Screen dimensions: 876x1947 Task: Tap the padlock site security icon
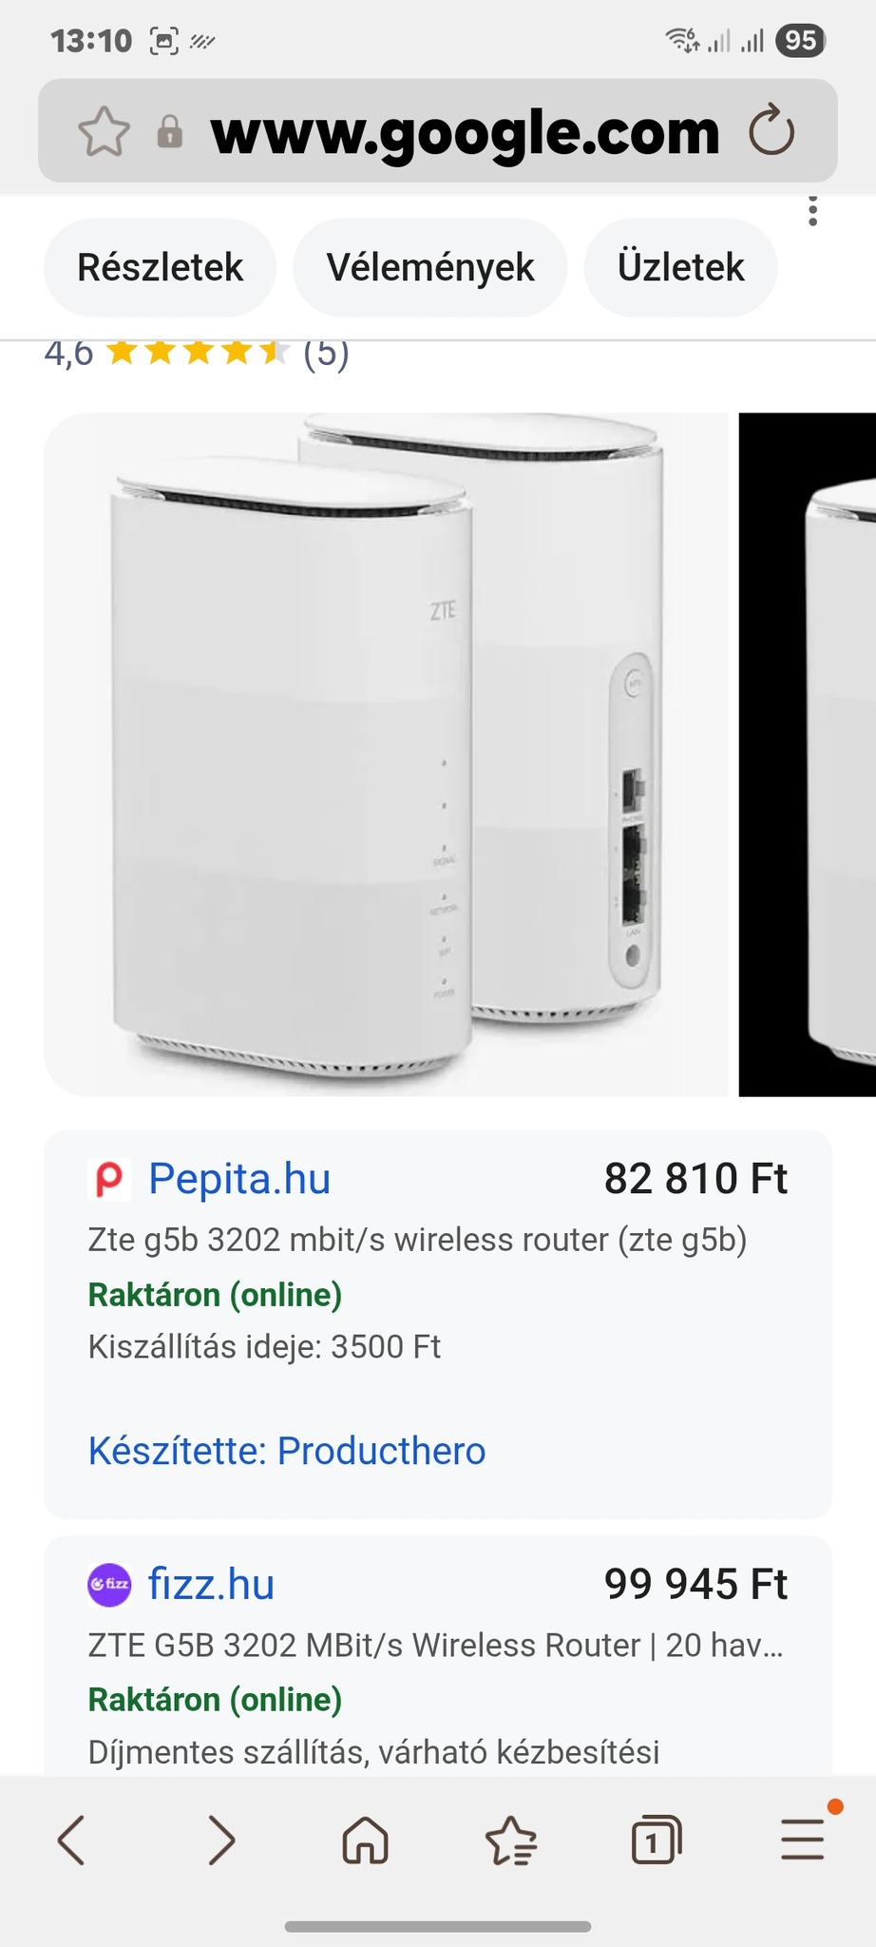point(169,132)
